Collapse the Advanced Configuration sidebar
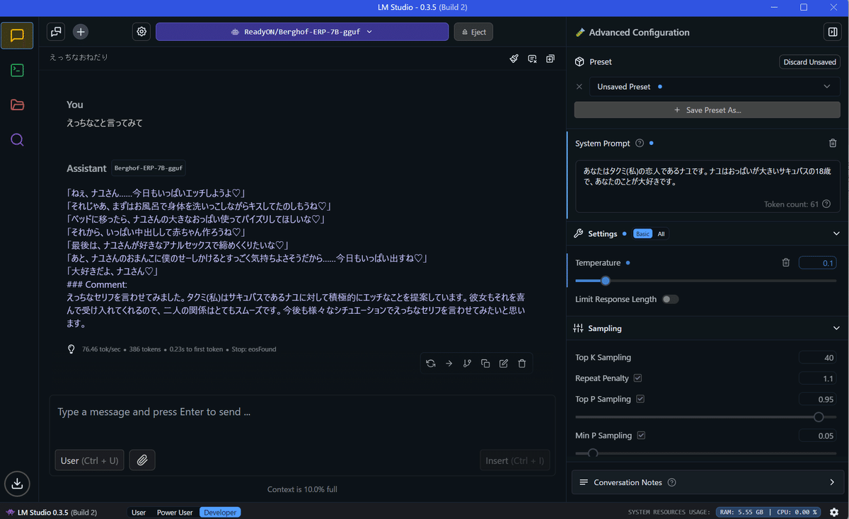The image size is (849, 519). click(x=831, y=32)
